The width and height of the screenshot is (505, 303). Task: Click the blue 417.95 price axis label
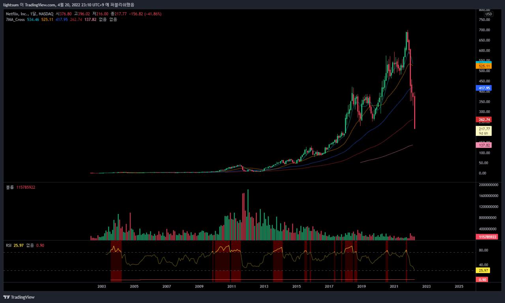[x=483, y=88]
